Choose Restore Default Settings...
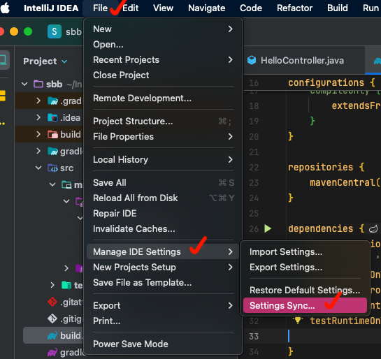Image resolution: width=381 pixels, height=359 pixels. 305,290
